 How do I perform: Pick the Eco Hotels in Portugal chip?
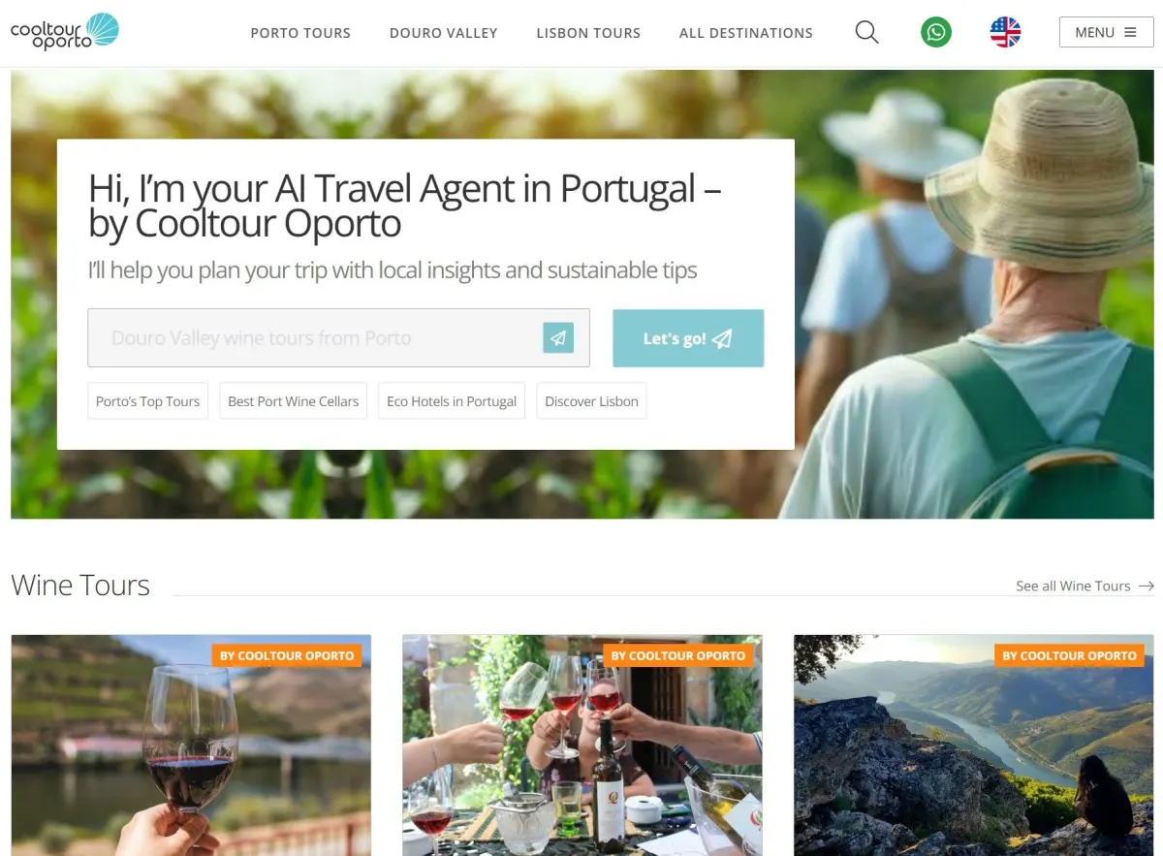point(452,401)
